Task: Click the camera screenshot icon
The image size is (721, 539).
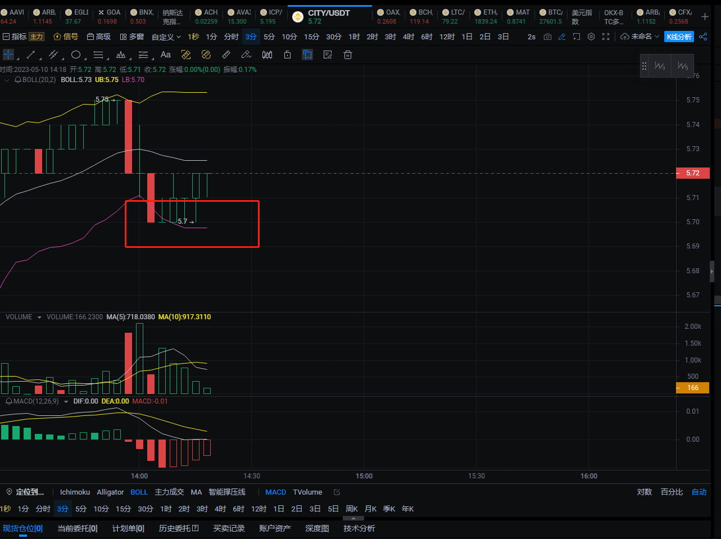Action: 547,37
